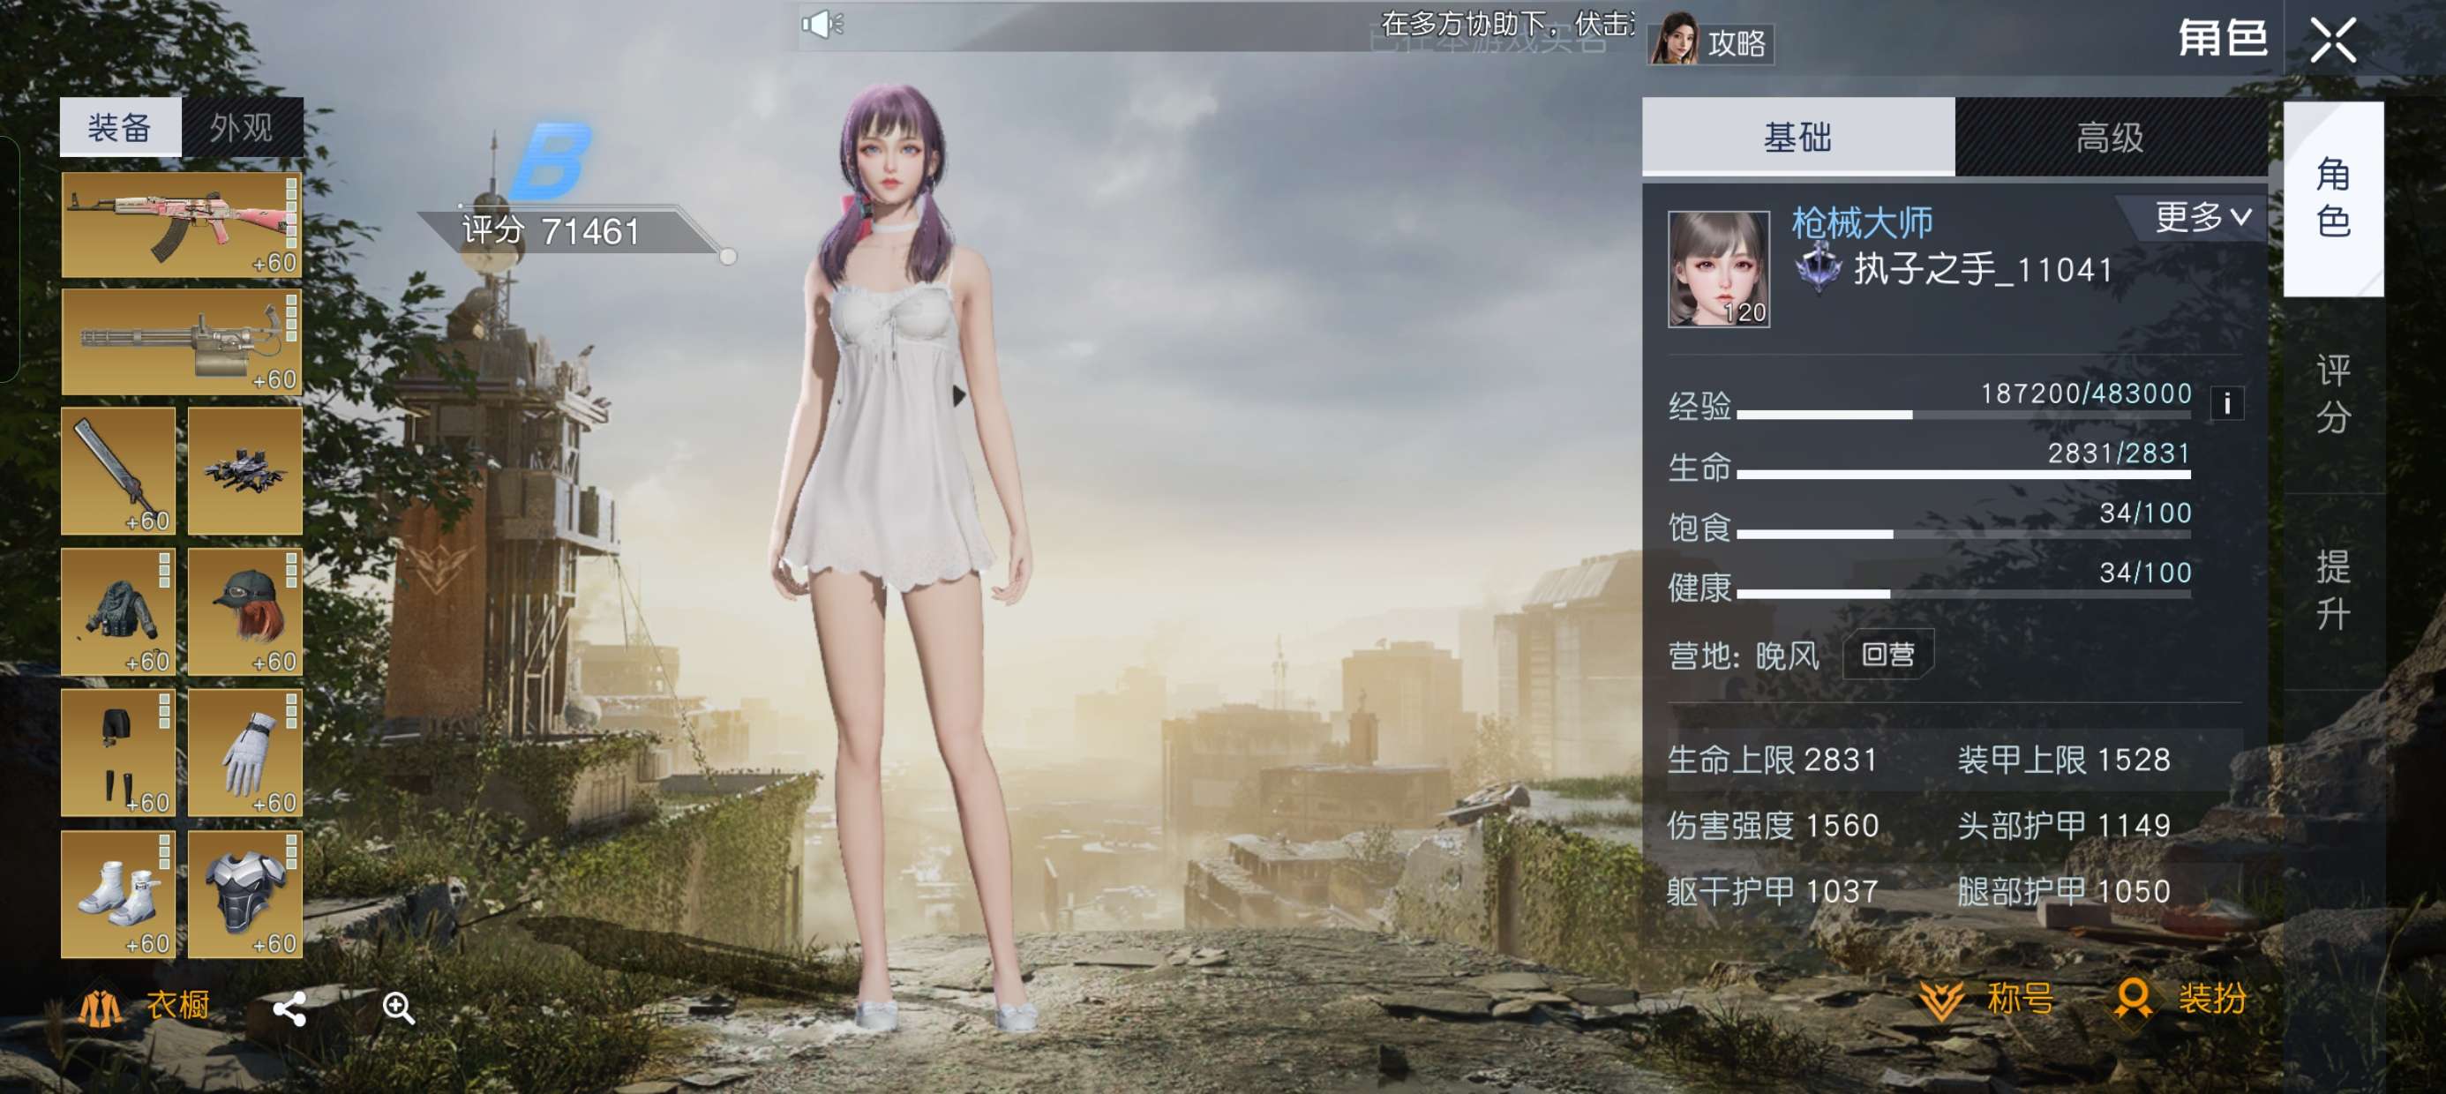Viewport: 2446px width, 1094px height.
Task: Open the 角色 side tab
Action: point(2333,199)
